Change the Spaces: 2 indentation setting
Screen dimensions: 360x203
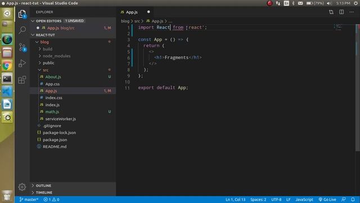coord(258,200)
